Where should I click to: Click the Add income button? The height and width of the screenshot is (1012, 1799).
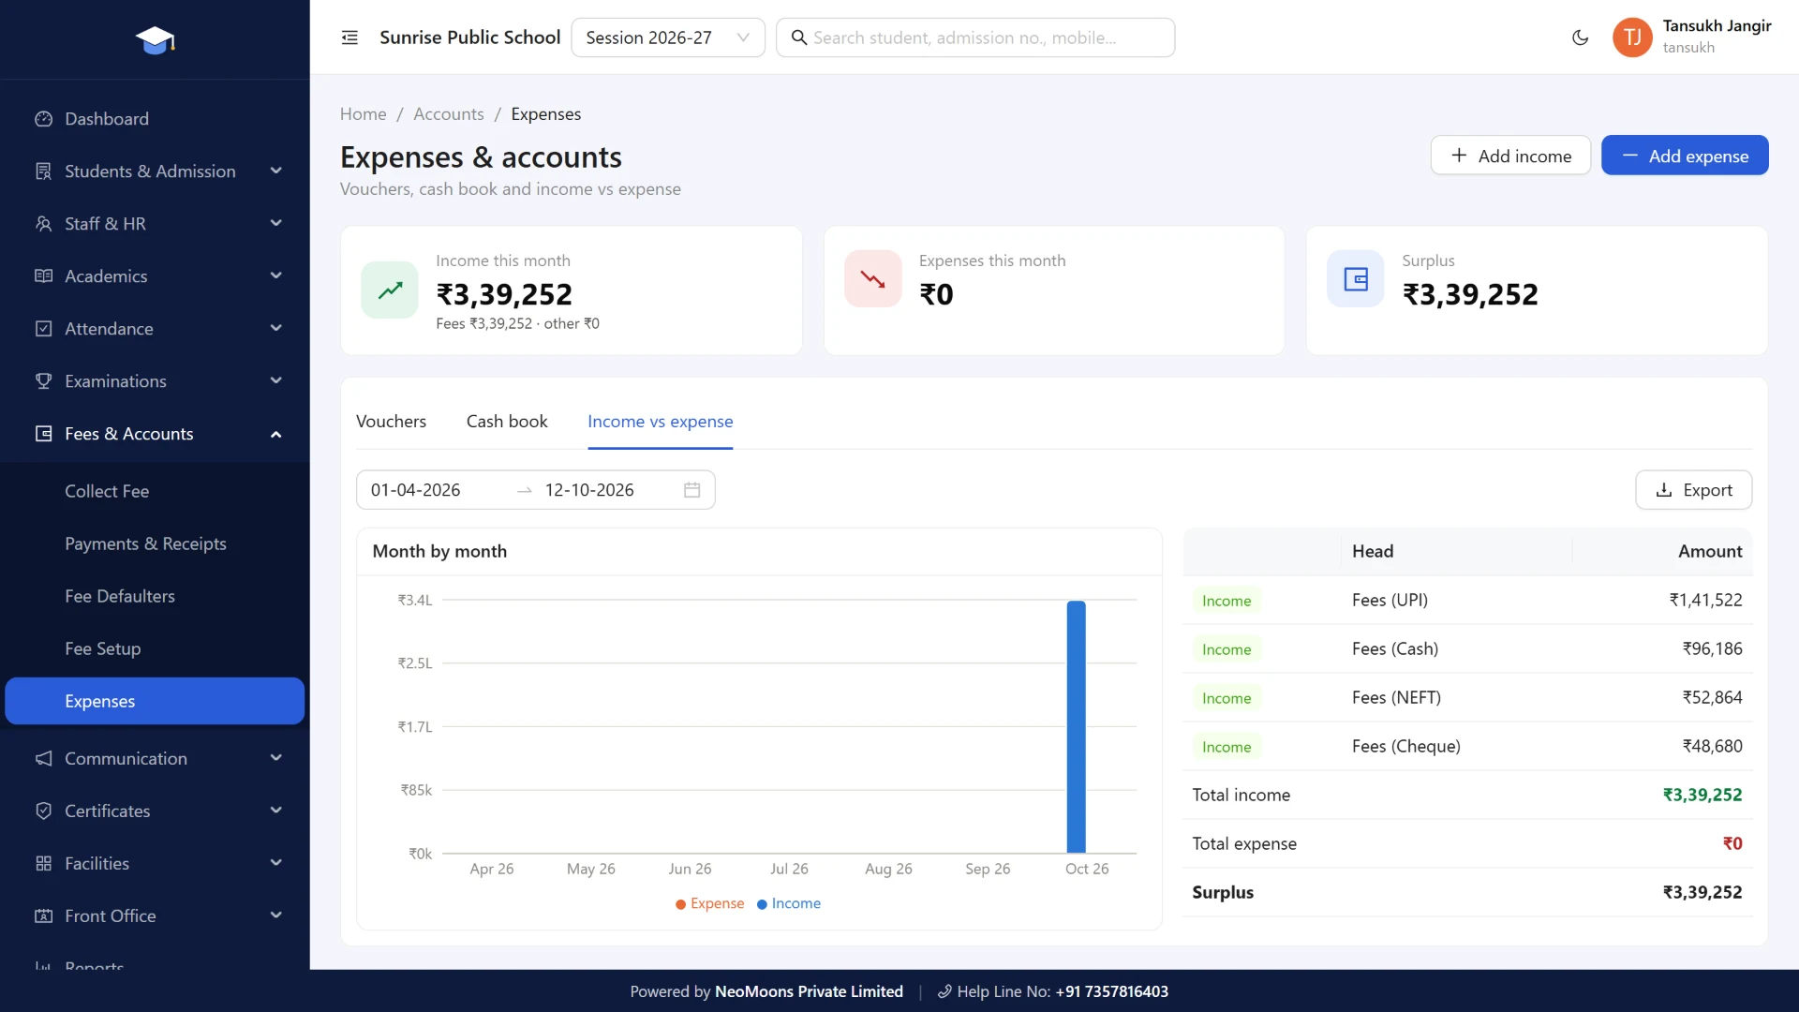tap(1510, 156)
